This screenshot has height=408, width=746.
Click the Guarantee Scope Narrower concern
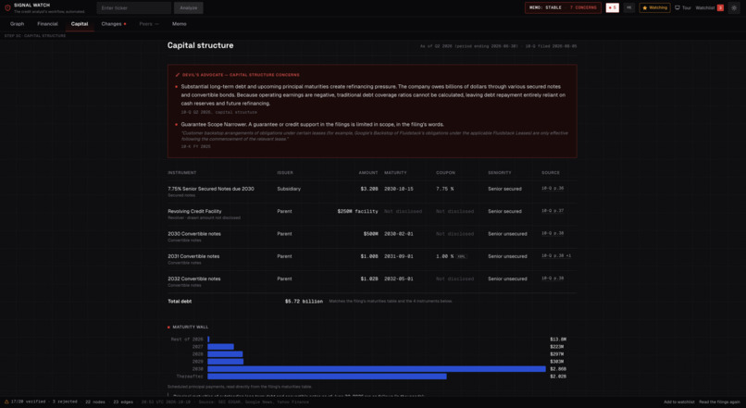coord(312,124)
